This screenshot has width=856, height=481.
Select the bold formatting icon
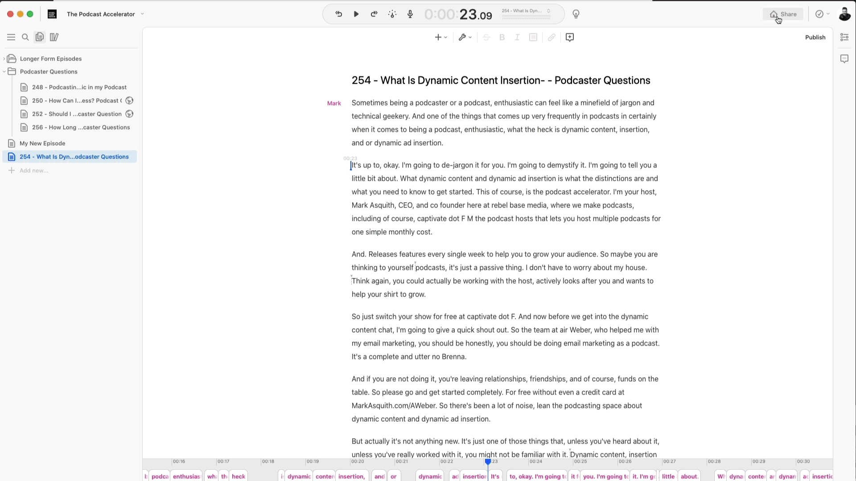pos(503,37)
